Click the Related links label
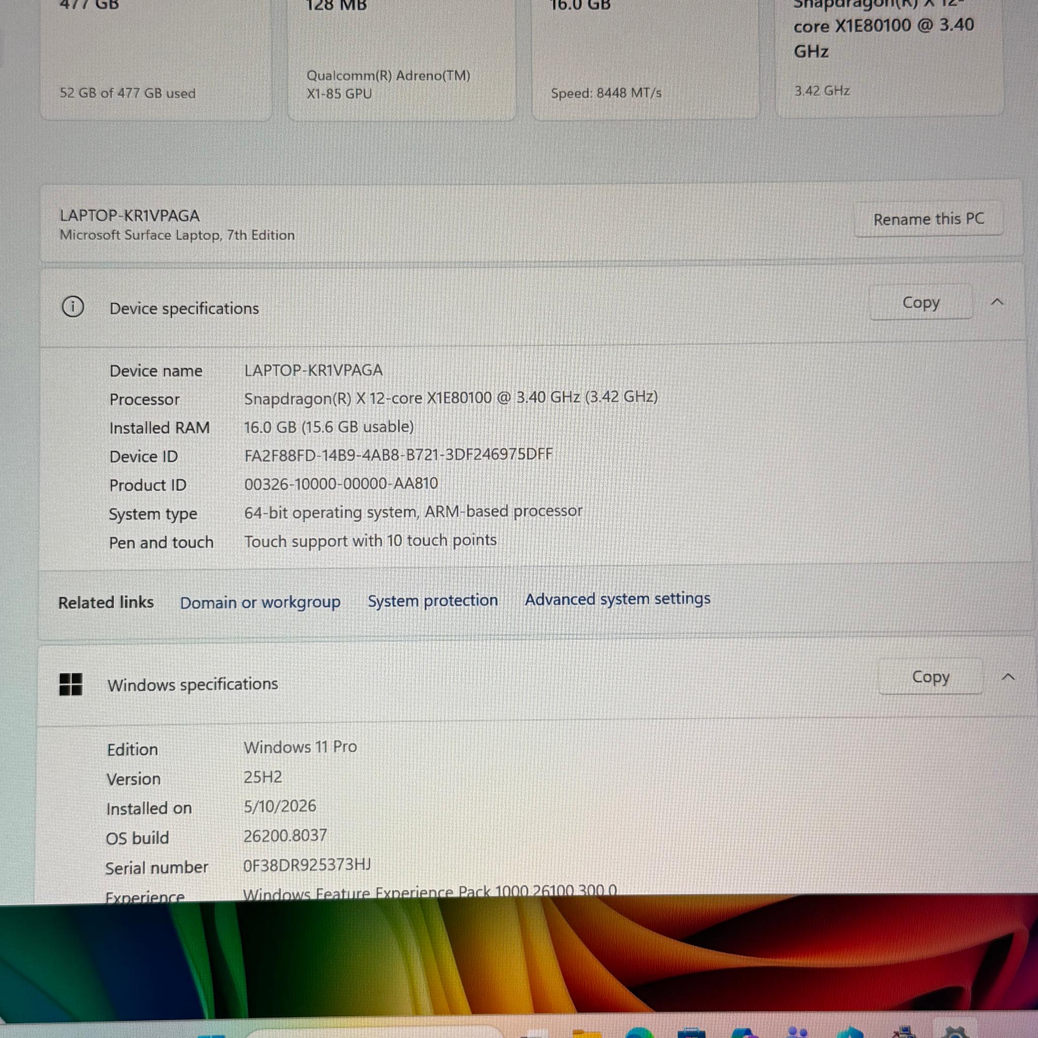The height and width of the screenshot is (1038, 1038). coord(106,602)
